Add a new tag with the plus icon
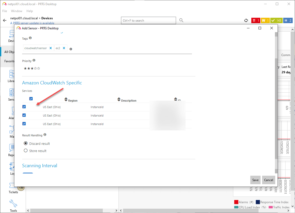Screen dimensions: 295x213 [71, 49]
